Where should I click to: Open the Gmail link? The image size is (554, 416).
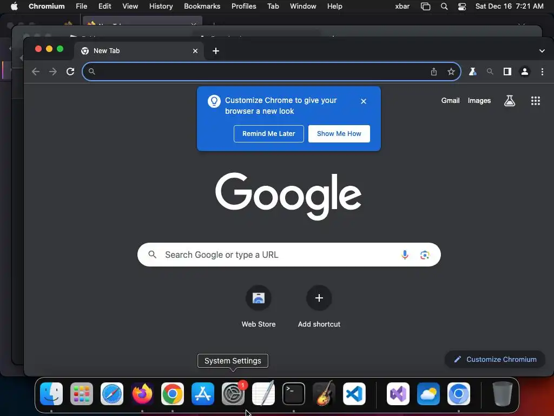[450, 101]
